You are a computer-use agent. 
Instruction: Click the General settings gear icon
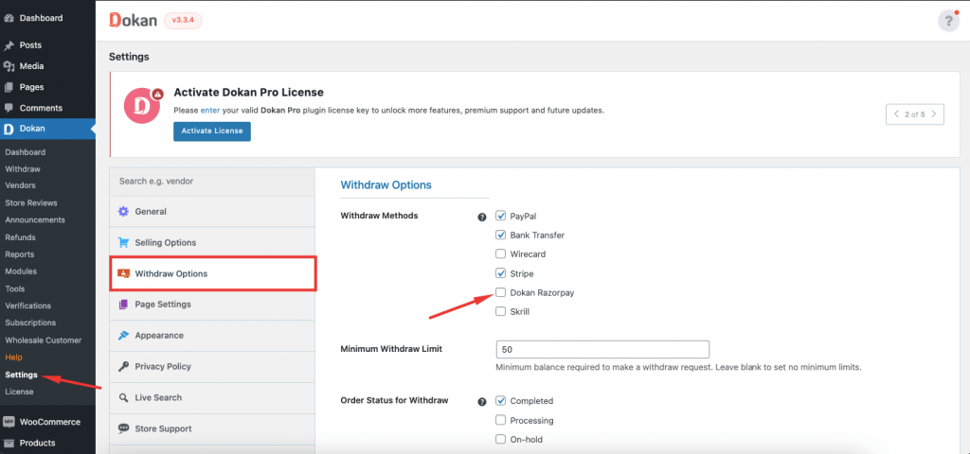123,212
